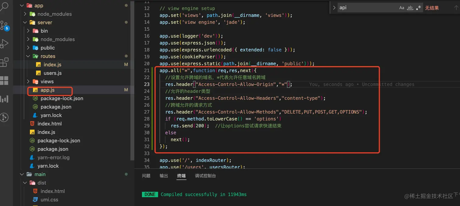Switch to the 输出 (Output) panel tab
This screenshot has width=460, height=206.
pos(164,176)
